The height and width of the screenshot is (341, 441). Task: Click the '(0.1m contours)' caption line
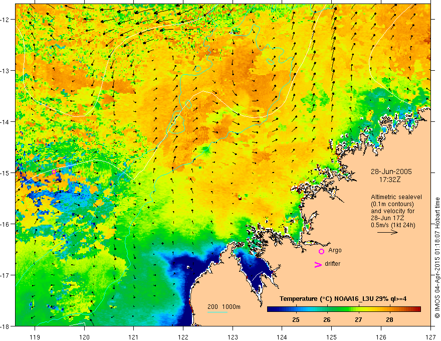pos(392,204)
